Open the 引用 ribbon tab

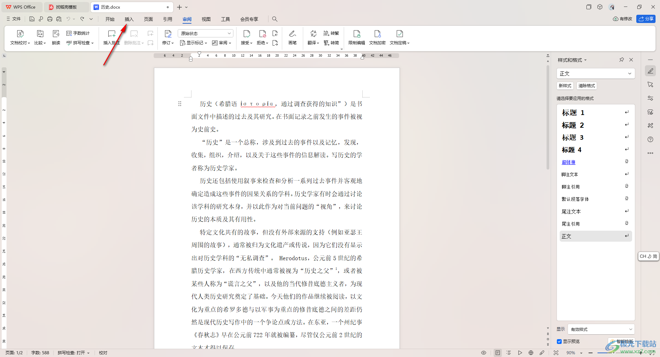click(x=168, y=19)
